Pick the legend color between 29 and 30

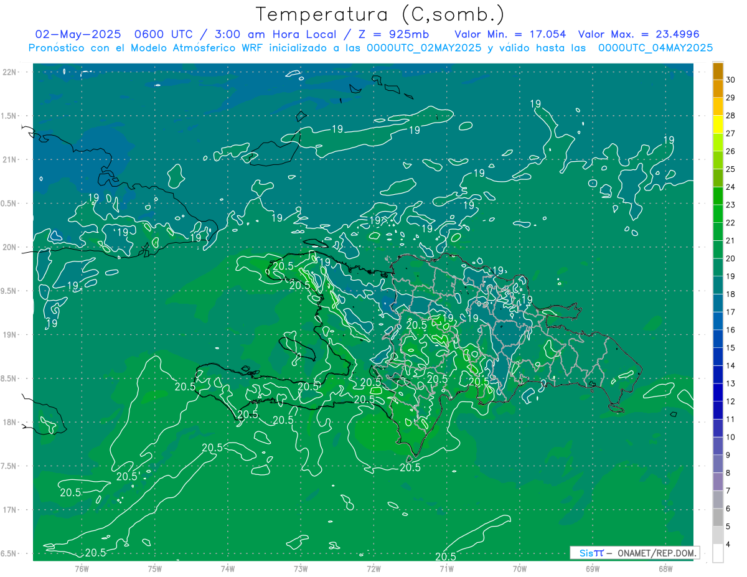[x=718, y=89]
